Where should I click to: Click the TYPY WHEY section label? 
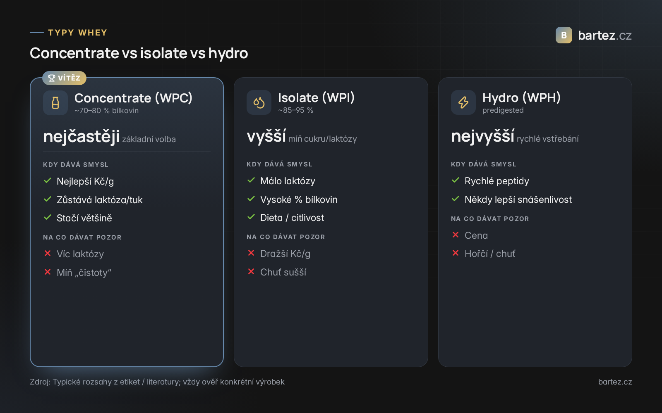click(x=78, y=33)
